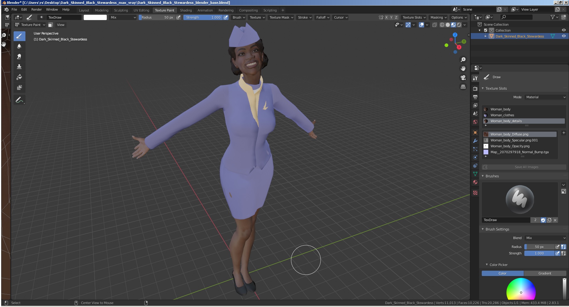Open Stroke popover
This screenshot has width=569, height=307.
[x=305, y=17]
